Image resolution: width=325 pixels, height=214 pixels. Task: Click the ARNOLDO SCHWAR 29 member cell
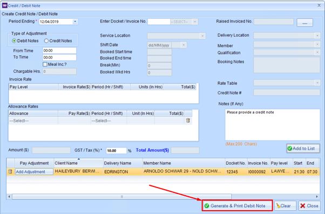pyautogui.click(x=184, y=172)
